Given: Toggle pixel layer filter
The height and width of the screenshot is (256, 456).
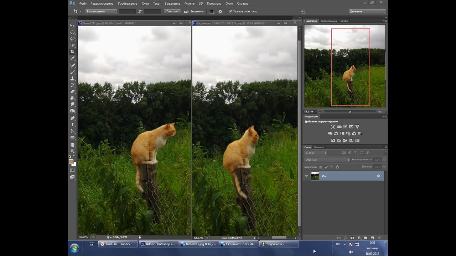Looking at the screenshot, I should pos(344,153).
